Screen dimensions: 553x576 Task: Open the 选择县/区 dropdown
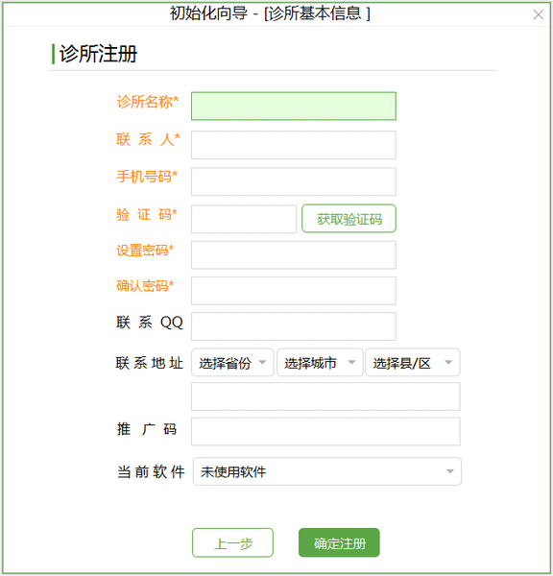click(413, 363)
